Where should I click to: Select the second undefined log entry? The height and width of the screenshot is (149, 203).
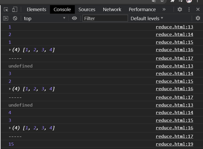pyautogui.click(x=20, y=105)
